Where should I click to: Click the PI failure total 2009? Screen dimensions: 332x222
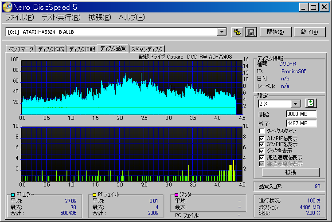pos(153,213)
